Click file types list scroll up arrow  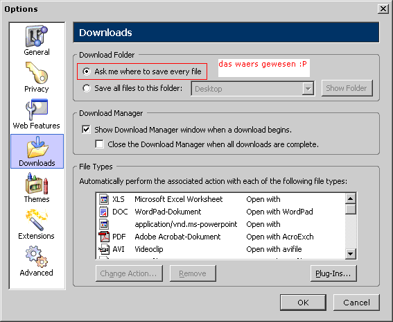point(351,198)
